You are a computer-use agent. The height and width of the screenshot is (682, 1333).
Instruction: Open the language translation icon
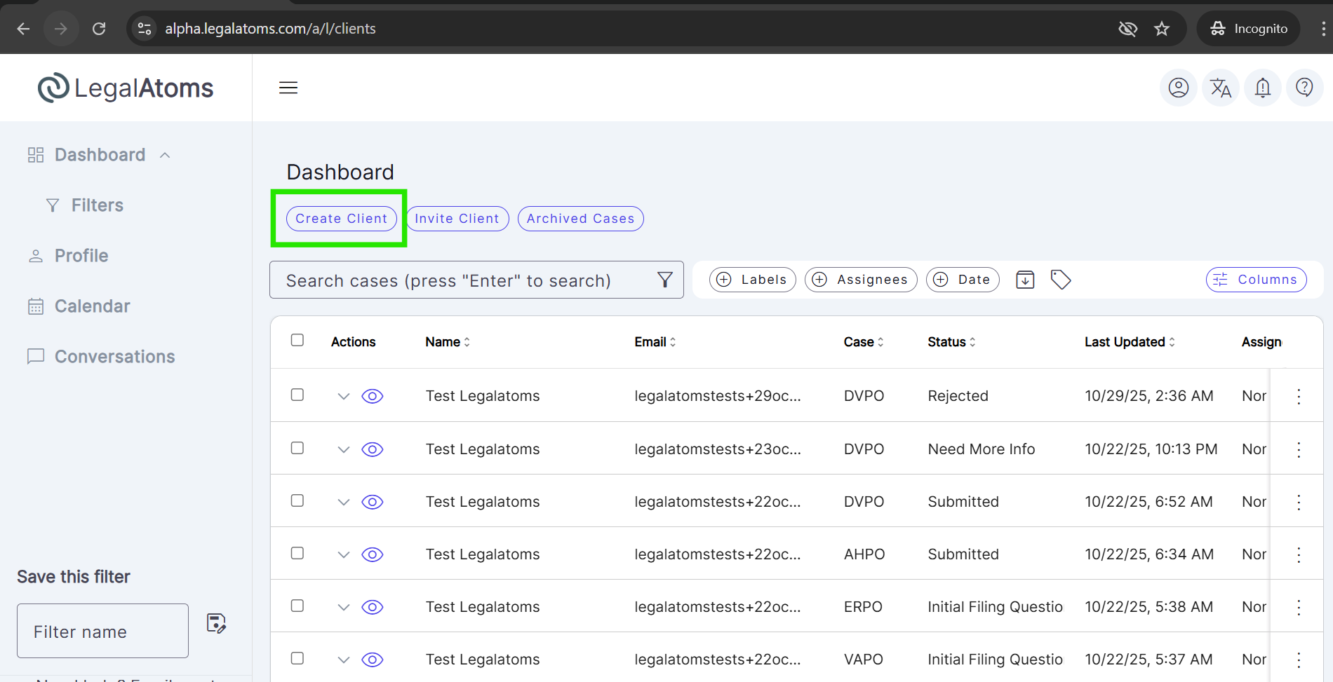coord(1221,88)
